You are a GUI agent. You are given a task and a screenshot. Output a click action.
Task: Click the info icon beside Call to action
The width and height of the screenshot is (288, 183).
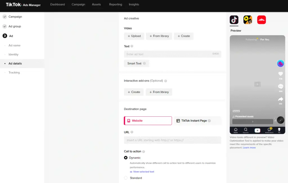coord(144,152)
